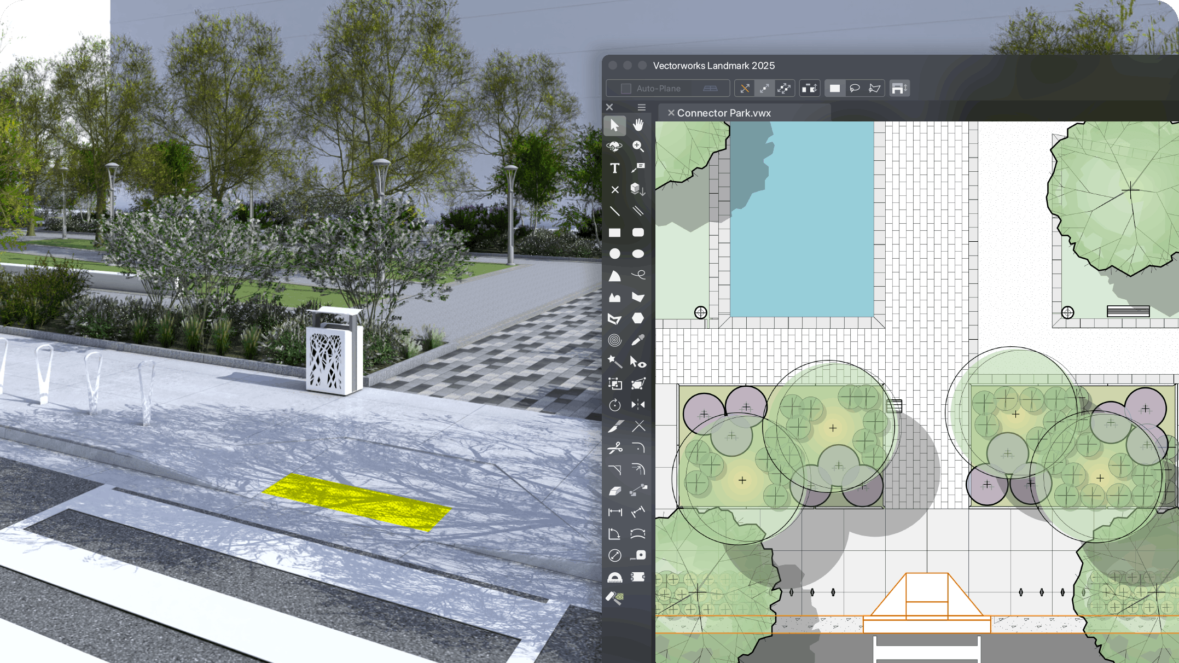The image size is (1179, 663).
Task: Toggle lasso selection mode
Action: tap(855, 88)
